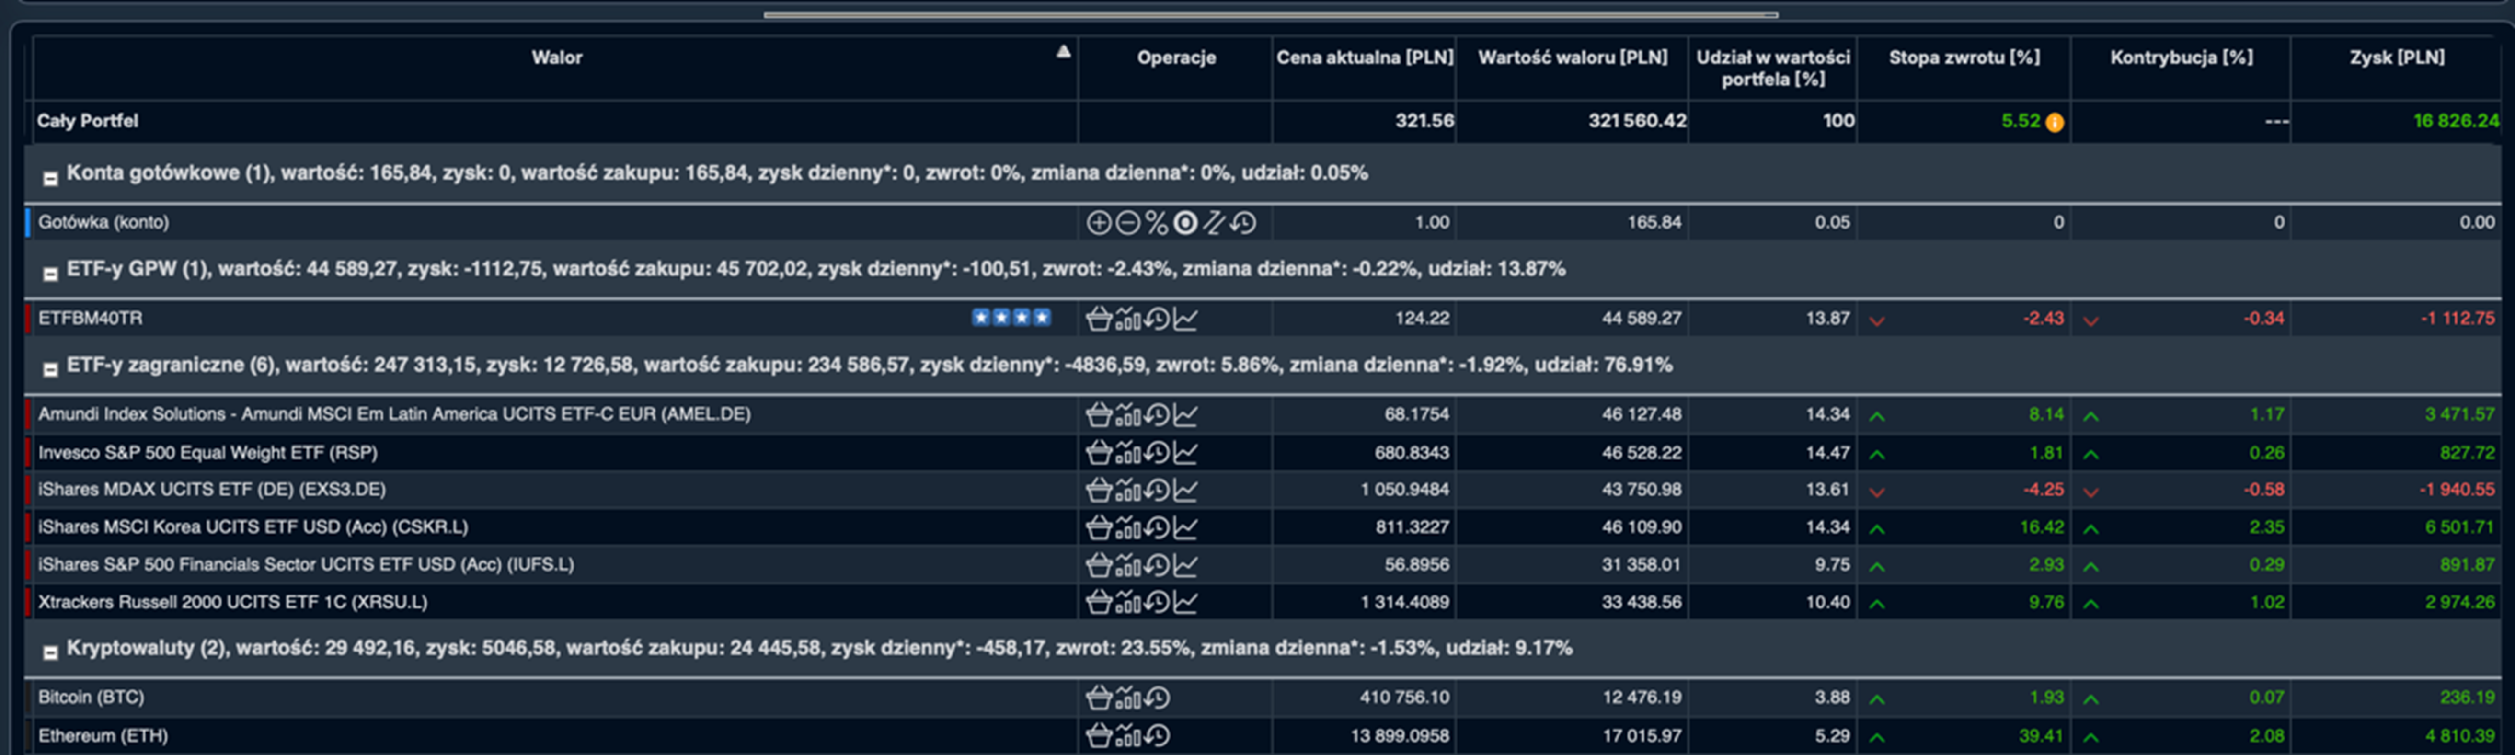Click the percent icon on the Gotówka row

coord(1157,224)
